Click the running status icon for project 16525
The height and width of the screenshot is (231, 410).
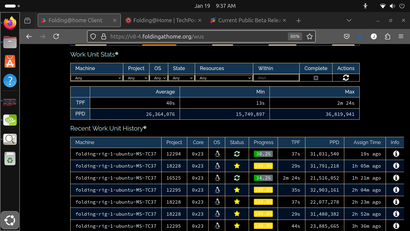point(237,178)
